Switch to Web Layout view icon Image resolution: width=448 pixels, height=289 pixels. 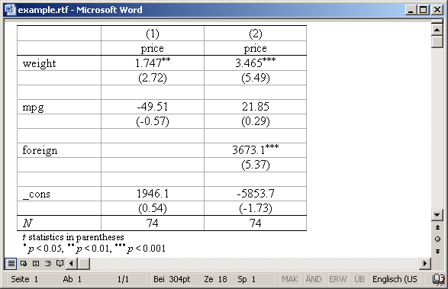[24, 263]
